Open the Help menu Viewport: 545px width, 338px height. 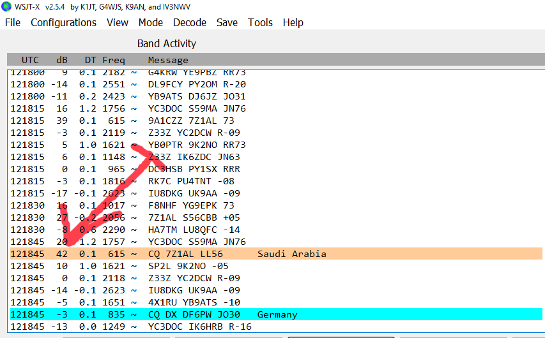293,22
